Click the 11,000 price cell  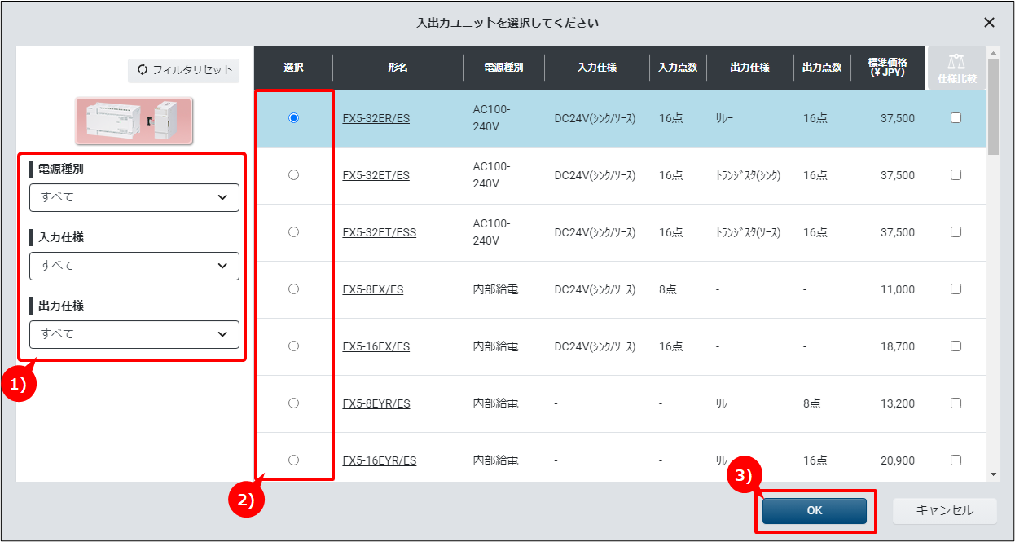[898, 289]
